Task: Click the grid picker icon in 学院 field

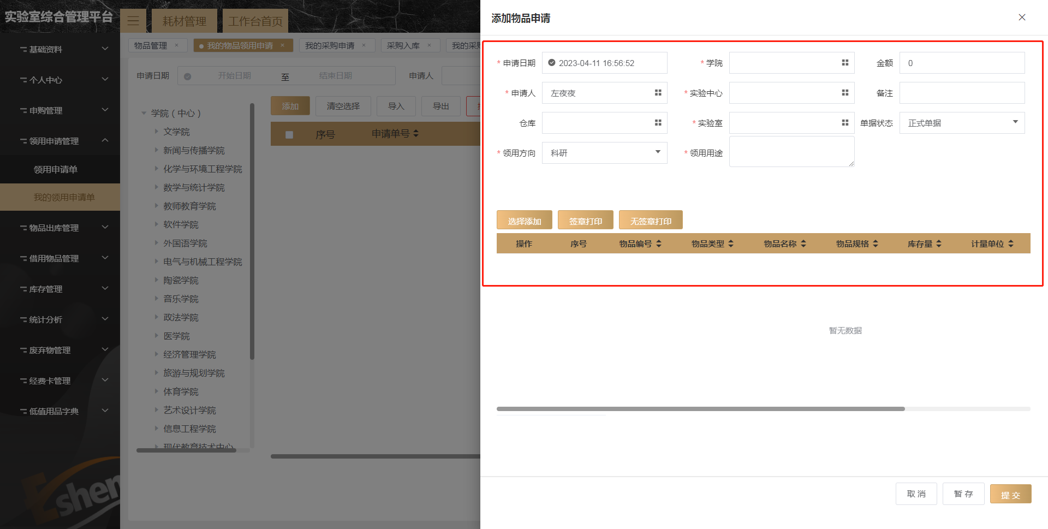Action: (845, 63)
